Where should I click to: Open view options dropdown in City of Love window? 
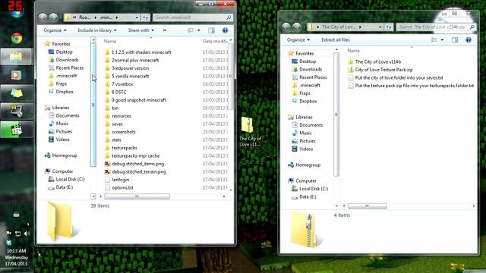coord(442,40)
